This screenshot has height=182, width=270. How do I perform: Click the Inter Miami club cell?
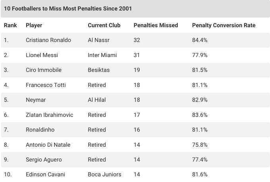click(102, 55)
